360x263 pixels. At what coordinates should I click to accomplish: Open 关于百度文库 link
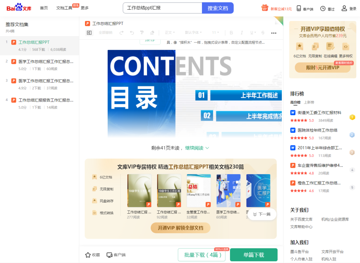tap(301, 219)
